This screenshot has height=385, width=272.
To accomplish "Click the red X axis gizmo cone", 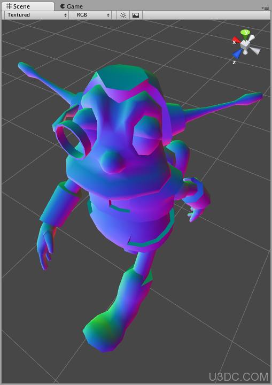I will tap(236, 40).
